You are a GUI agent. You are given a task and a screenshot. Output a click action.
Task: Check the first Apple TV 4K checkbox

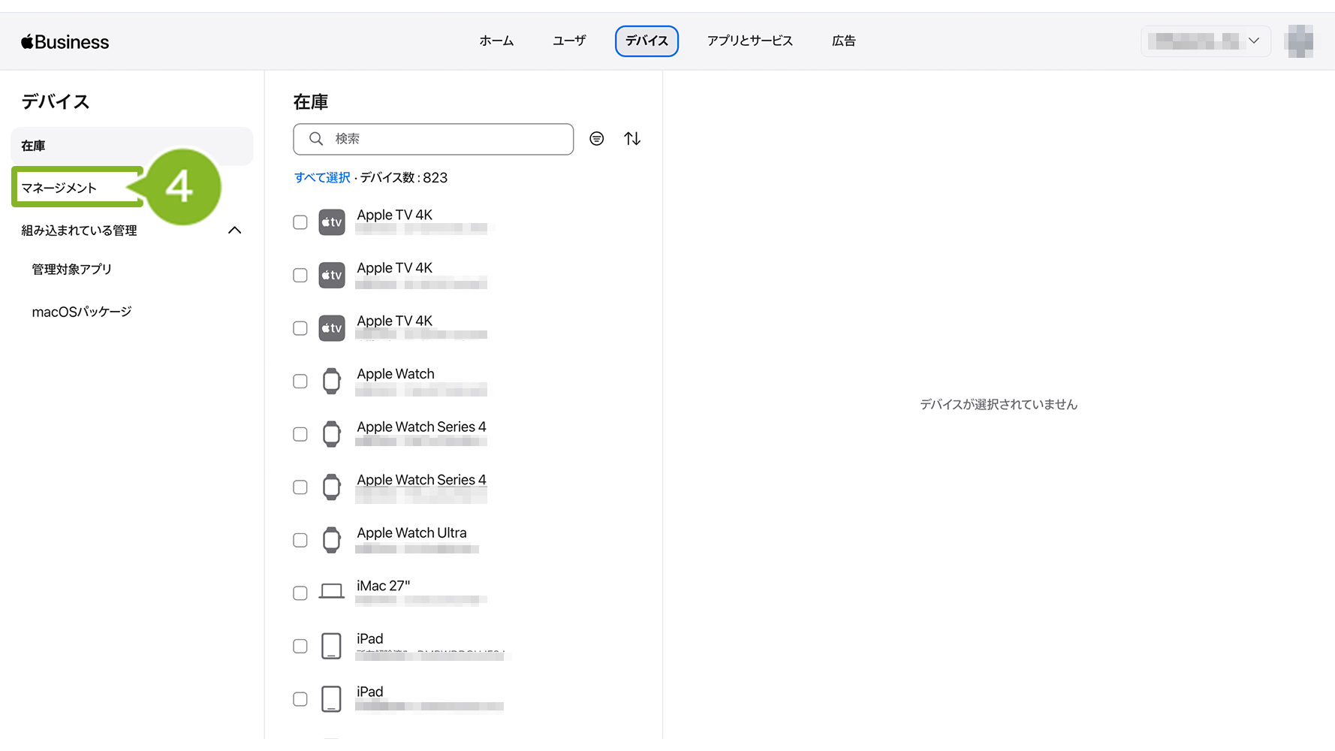(300, 222)
